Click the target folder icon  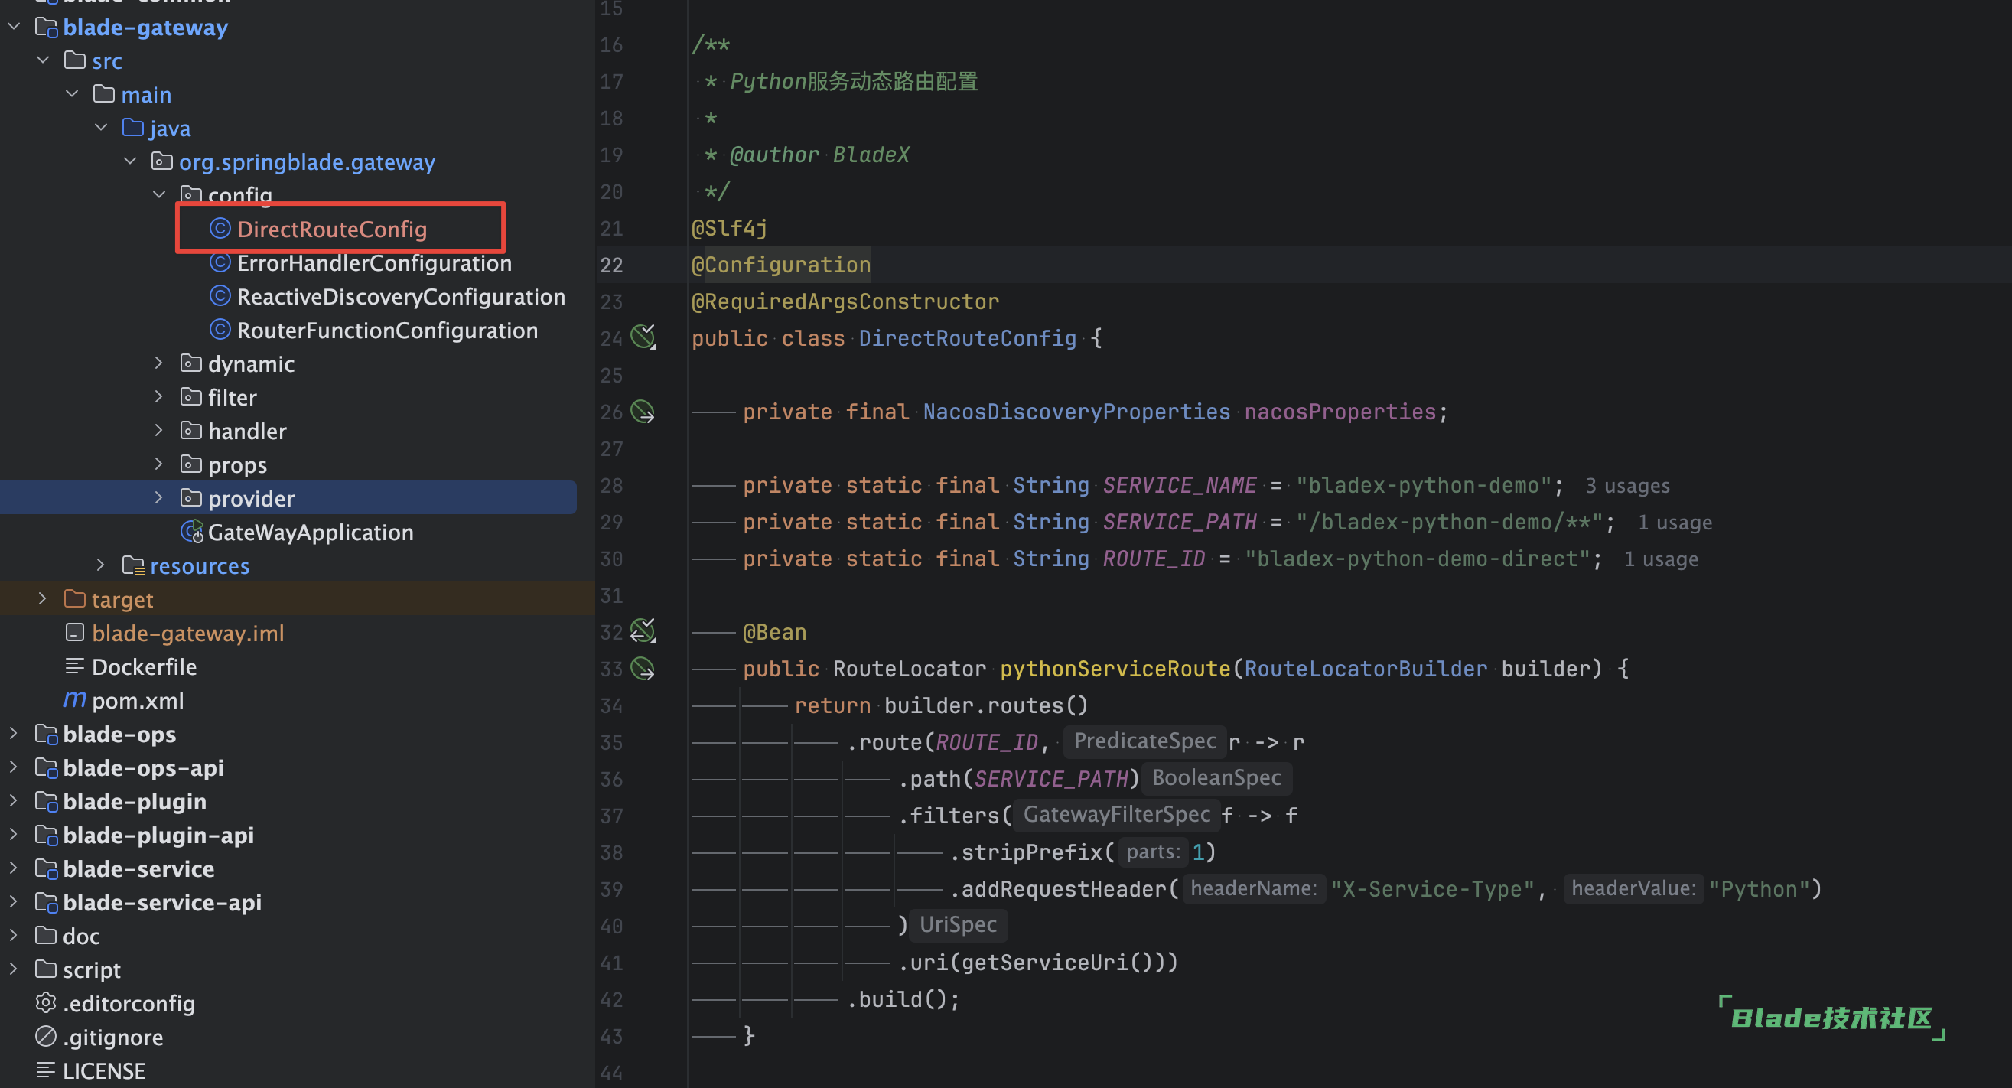click(75, 599)
